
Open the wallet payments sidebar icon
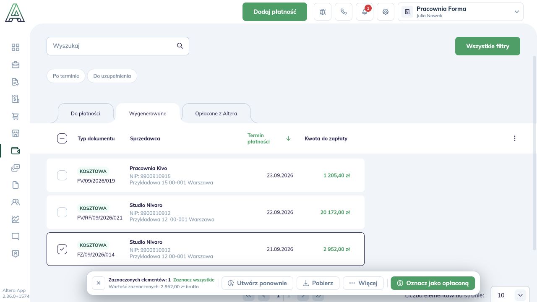[x=16, y=151]
